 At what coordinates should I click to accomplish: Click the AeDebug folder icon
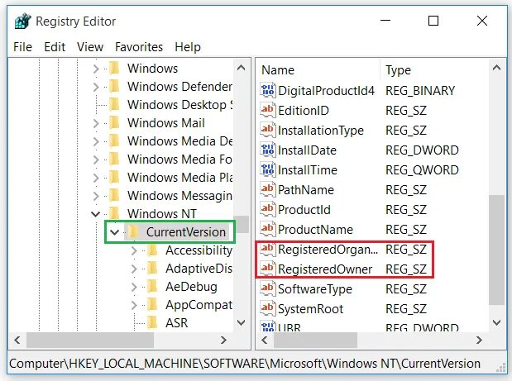[152, 287]
